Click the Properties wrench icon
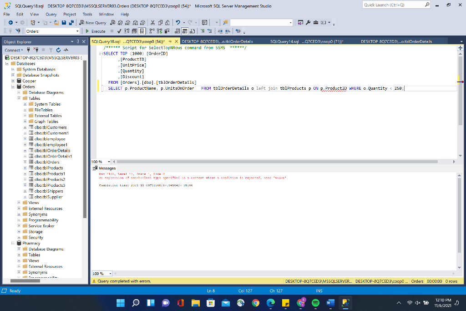Screen dimensions: 466x311 308,23
